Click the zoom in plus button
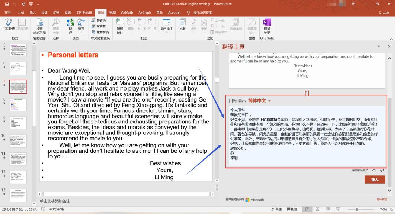This screenshot has width=395, height=214. tap(376, 209)
